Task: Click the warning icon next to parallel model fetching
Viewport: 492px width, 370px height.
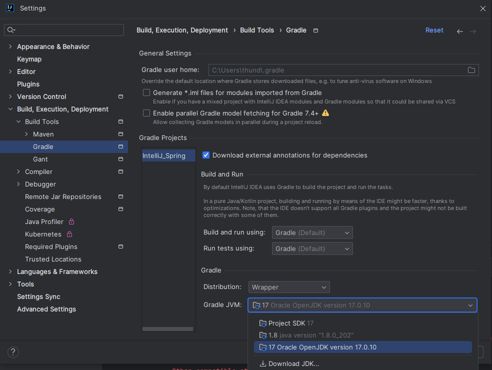Action: click(325, 112)
